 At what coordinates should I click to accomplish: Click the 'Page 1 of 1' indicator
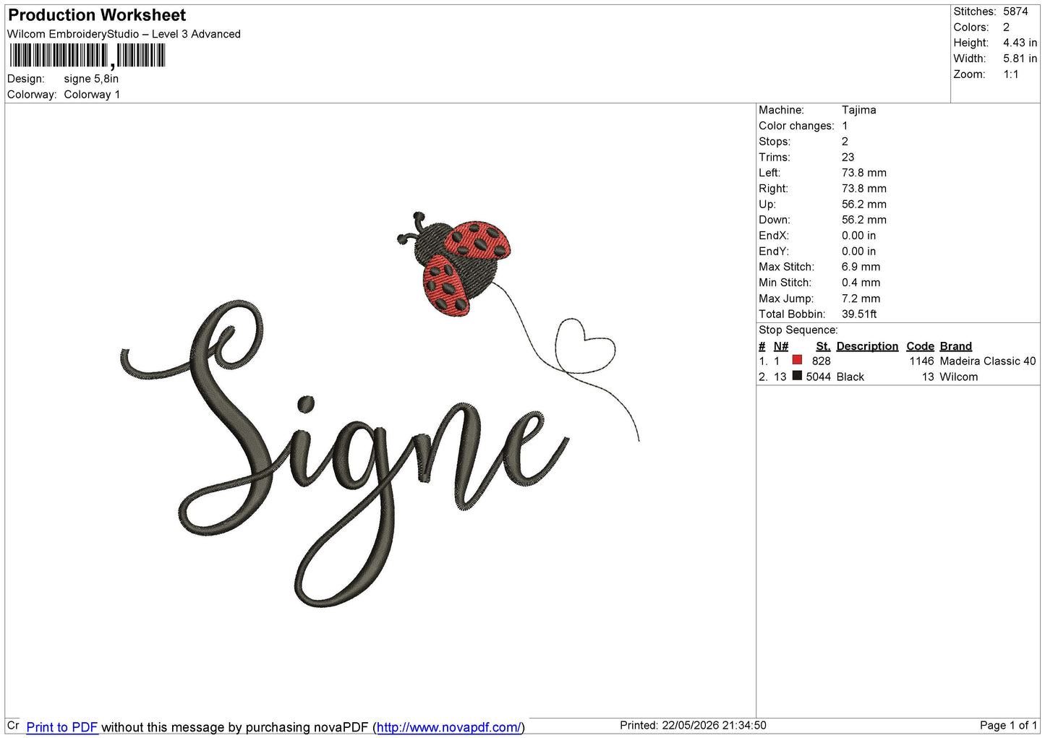pos(1008,726)
